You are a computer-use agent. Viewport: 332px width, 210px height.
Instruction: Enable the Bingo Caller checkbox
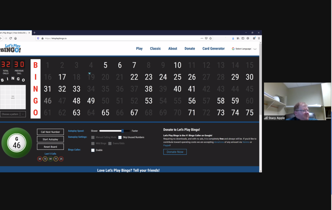click(x=93, y=150)
